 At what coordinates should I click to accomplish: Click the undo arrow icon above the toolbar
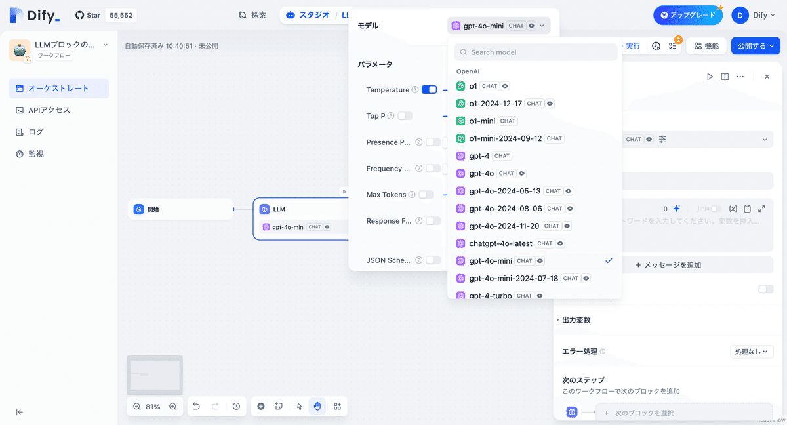[196, 406]
